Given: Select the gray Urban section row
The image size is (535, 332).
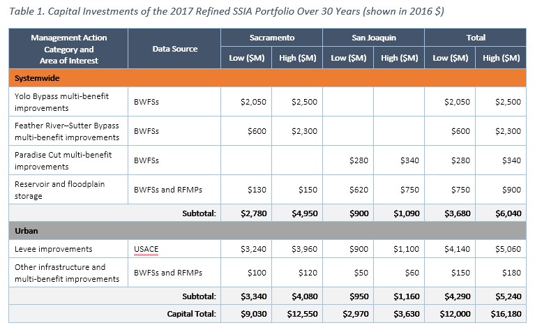Looking at the screenshot, I should [x=267, y=230].
